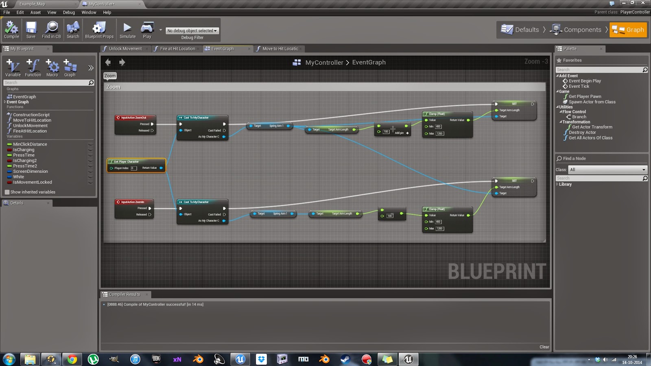Collapse the Add Event palette category
The width and height of the screenshot is (651, 366).
click(x=557, y=76)
